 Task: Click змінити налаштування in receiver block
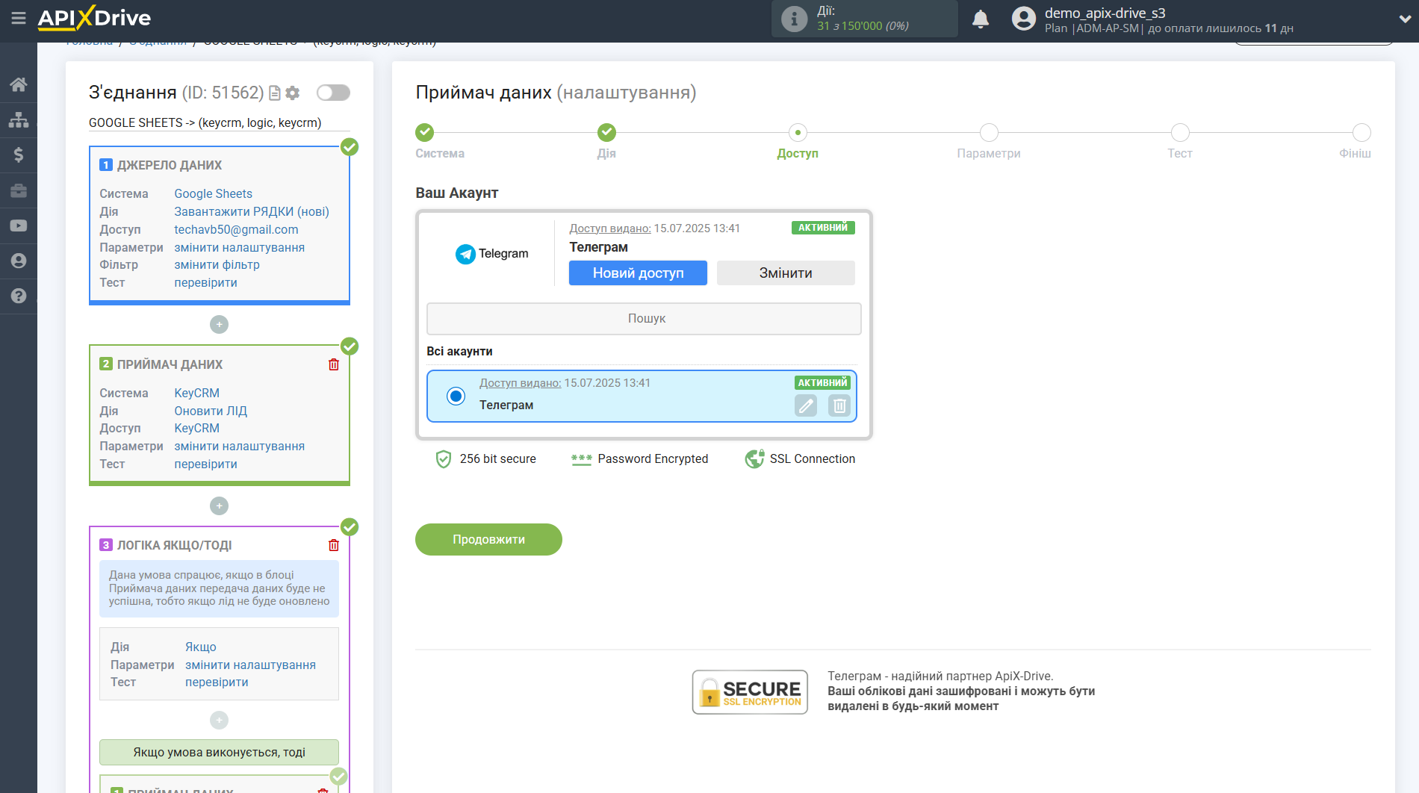pos(239,446)
